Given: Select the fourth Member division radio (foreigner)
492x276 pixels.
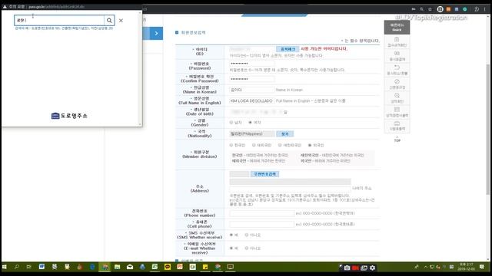Looking at the screenshot, I should point(310,145).
